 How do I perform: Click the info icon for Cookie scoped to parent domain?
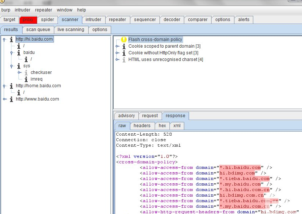124,46
